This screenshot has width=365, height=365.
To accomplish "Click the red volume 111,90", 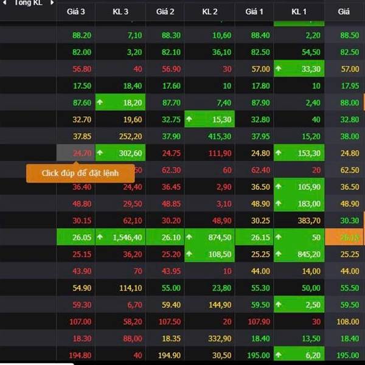I will (x=209, y=153).
